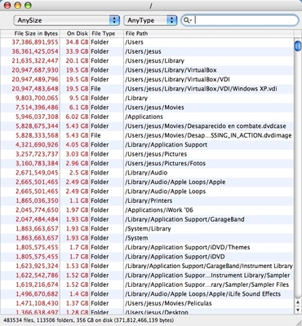Select the /Library/Application Support row
302x326 pixels.
147,145
